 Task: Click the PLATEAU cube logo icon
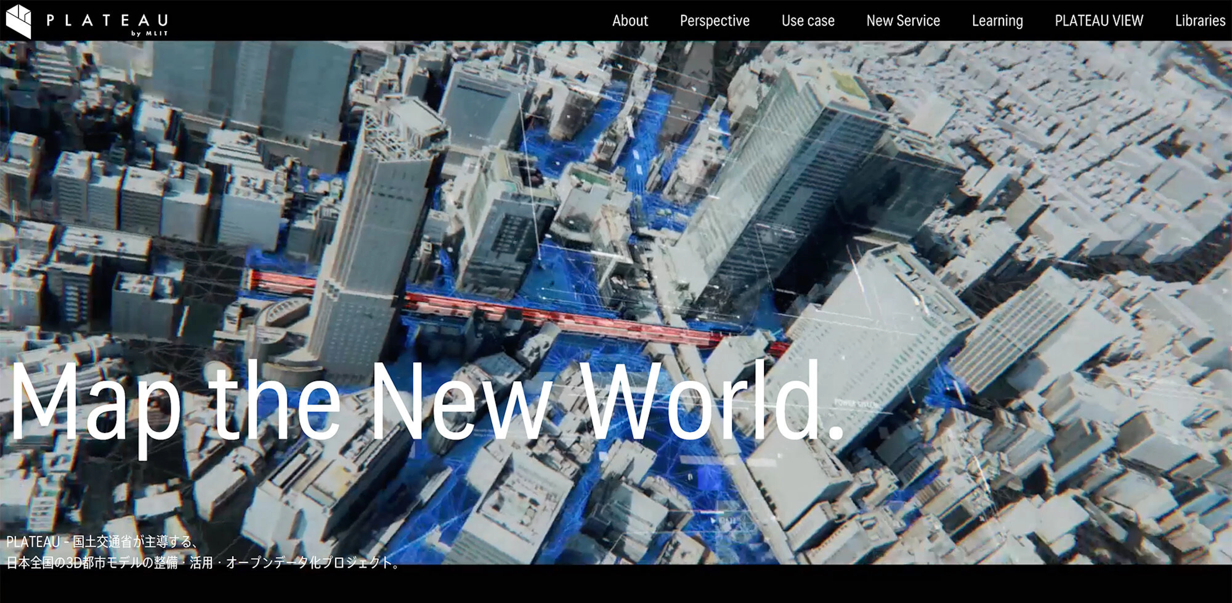[18, 21]
